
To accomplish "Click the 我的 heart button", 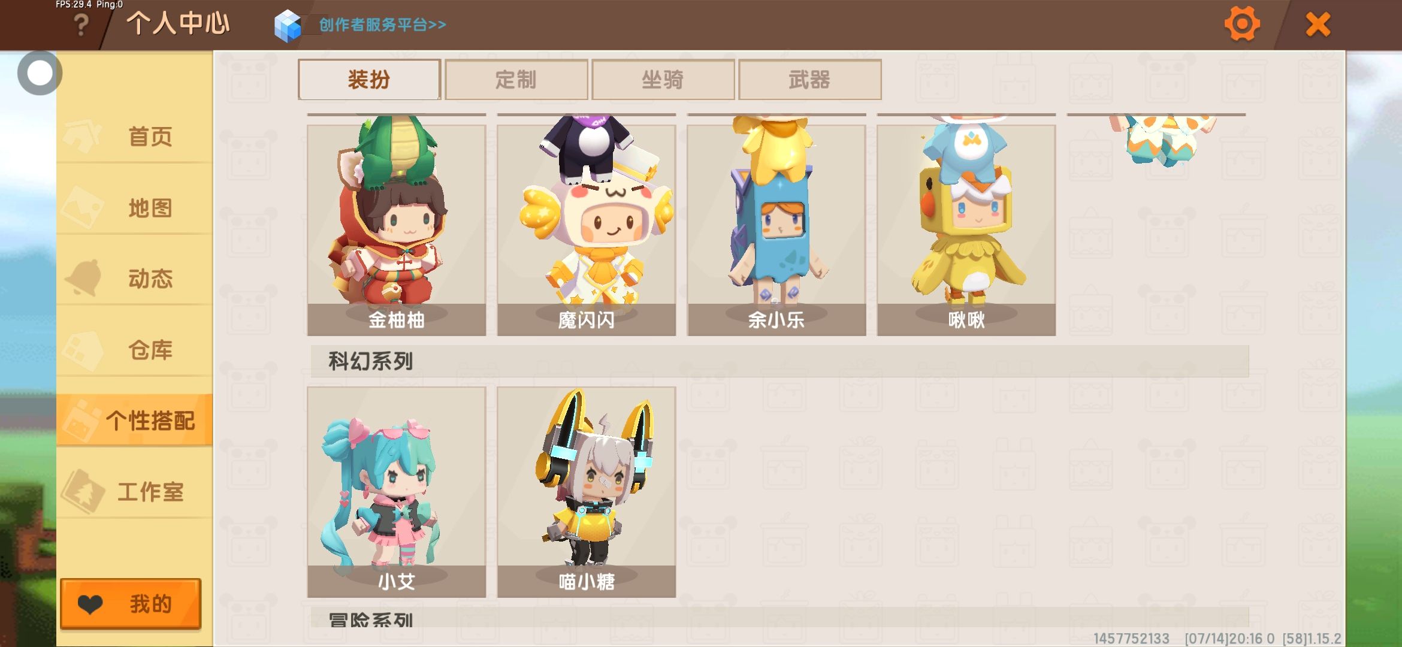I will [x=131, y=604].
